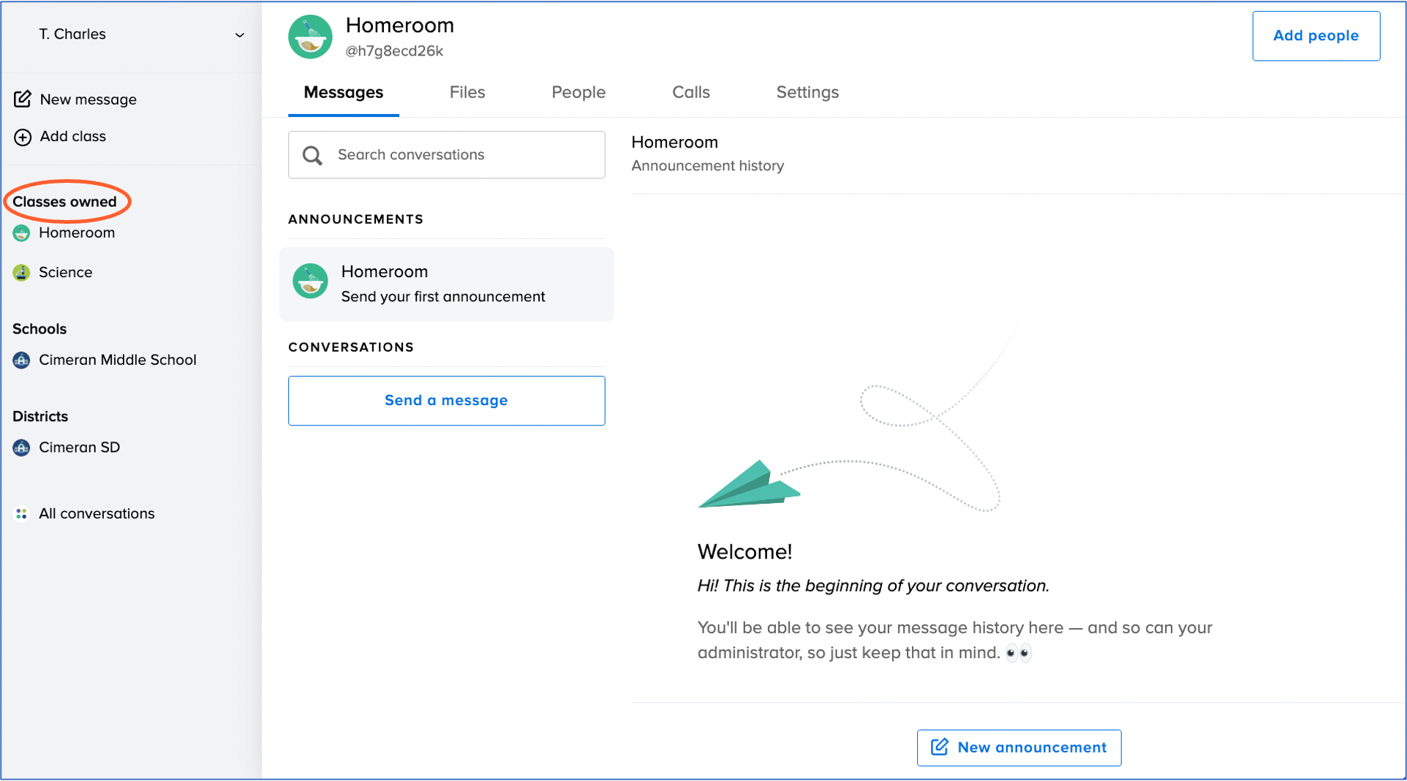Select the Messages tab

[x=343, y=93]
